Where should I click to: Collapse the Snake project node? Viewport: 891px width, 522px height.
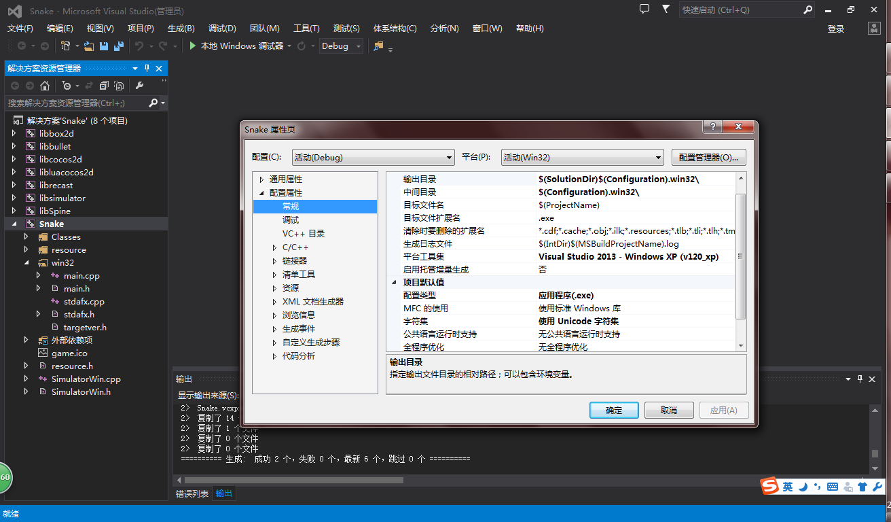pyautogui.click(x=14, y=224)
